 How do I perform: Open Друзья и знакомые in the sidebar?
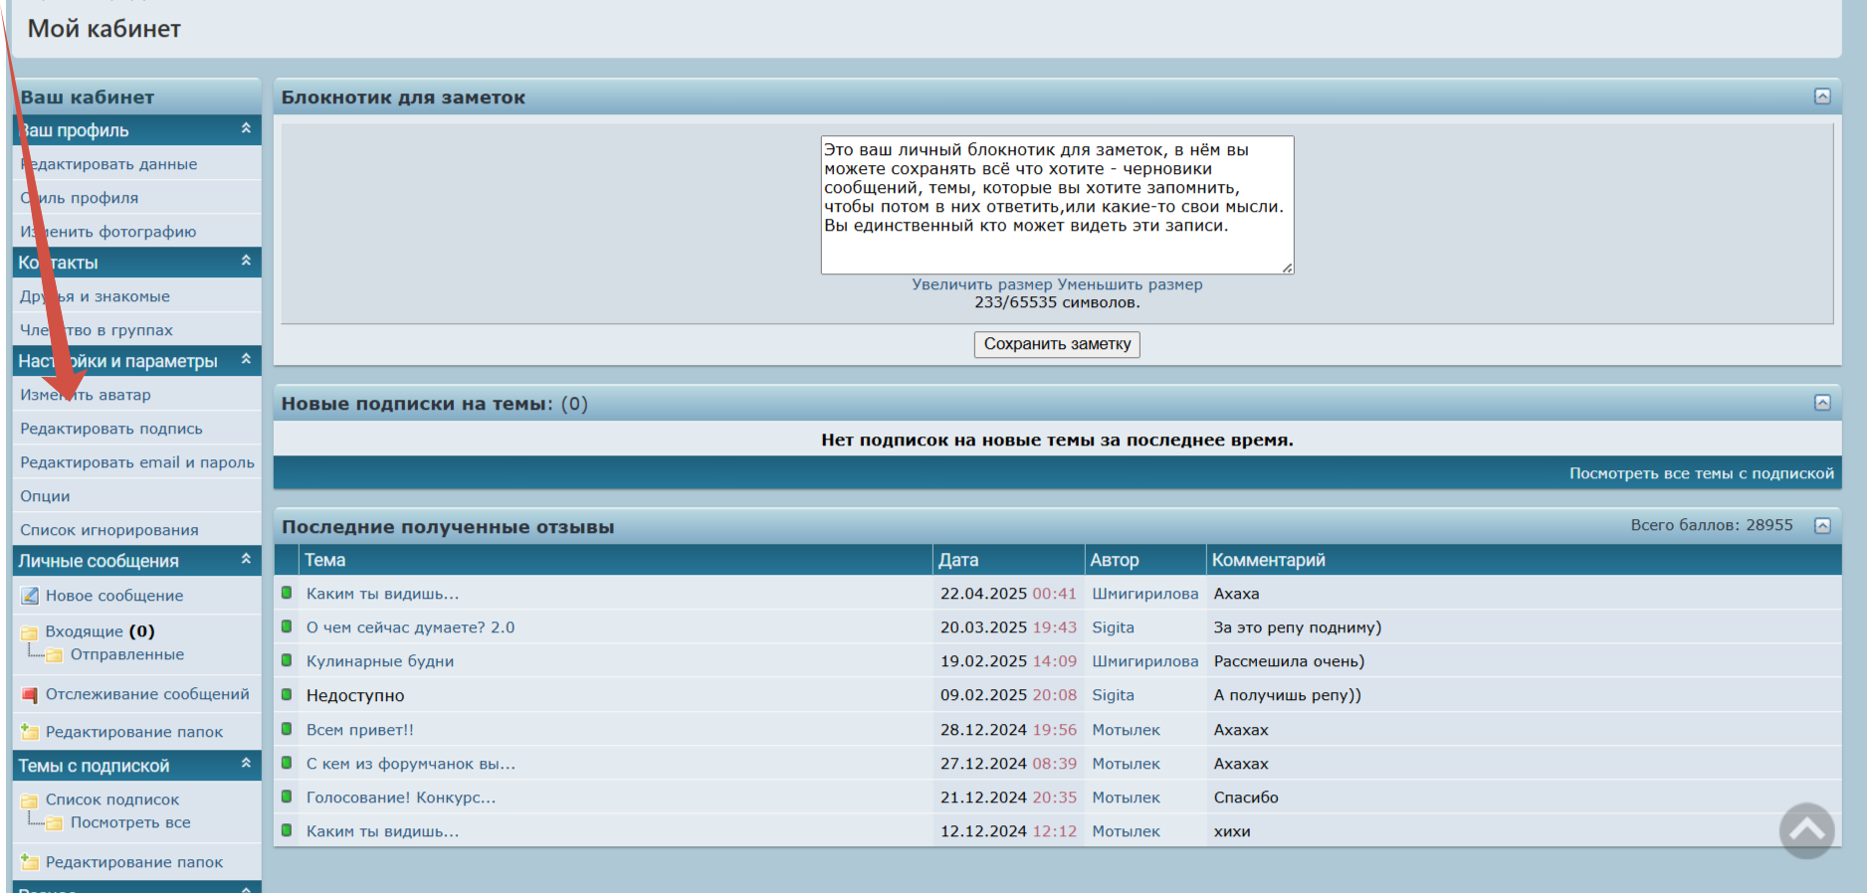(95, 296)
